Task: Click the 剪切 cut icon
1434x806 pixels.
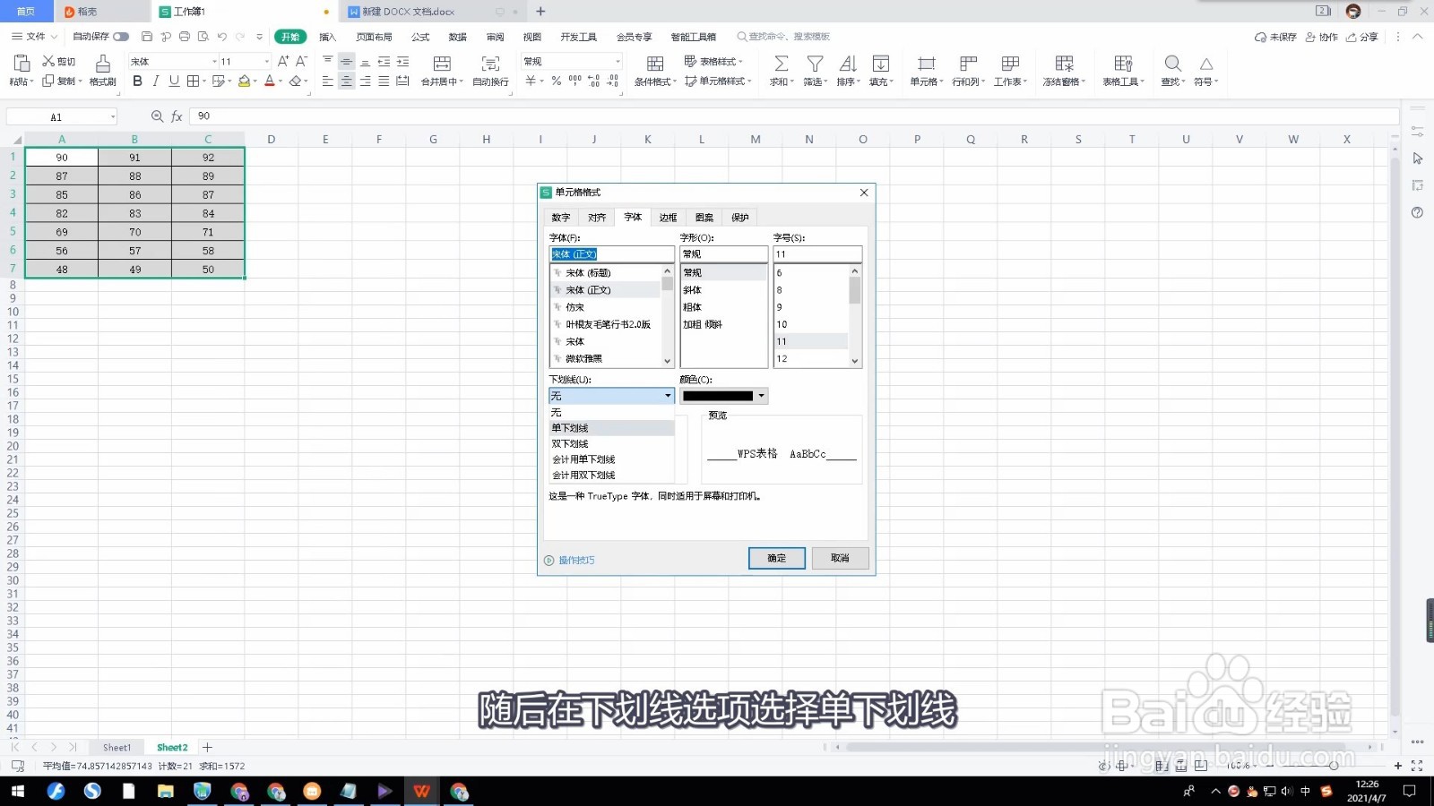Action: point(48,61)
